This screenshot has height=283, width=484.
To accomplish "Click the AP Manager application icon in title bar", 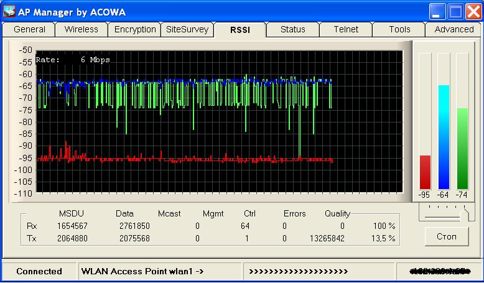I will point(9,11).
